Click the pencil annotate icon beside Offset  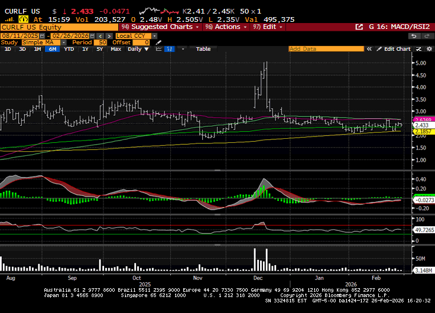coord(158,43)
